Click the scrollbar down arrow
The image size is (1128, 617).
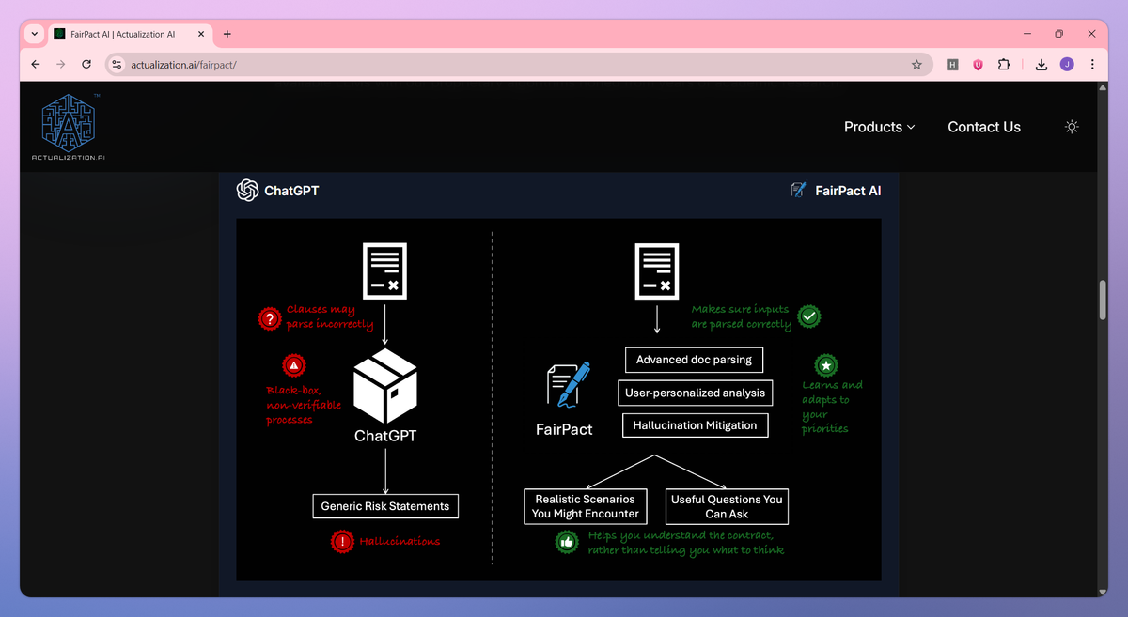(x=1103, y=591)
